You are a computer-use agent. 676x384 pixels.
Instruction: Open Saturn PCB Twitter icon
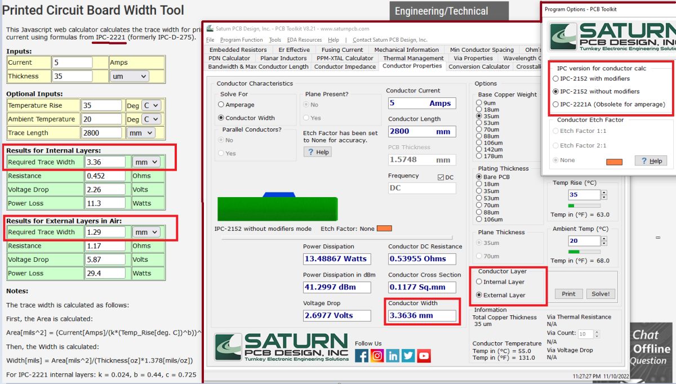[x=408, y=356]
